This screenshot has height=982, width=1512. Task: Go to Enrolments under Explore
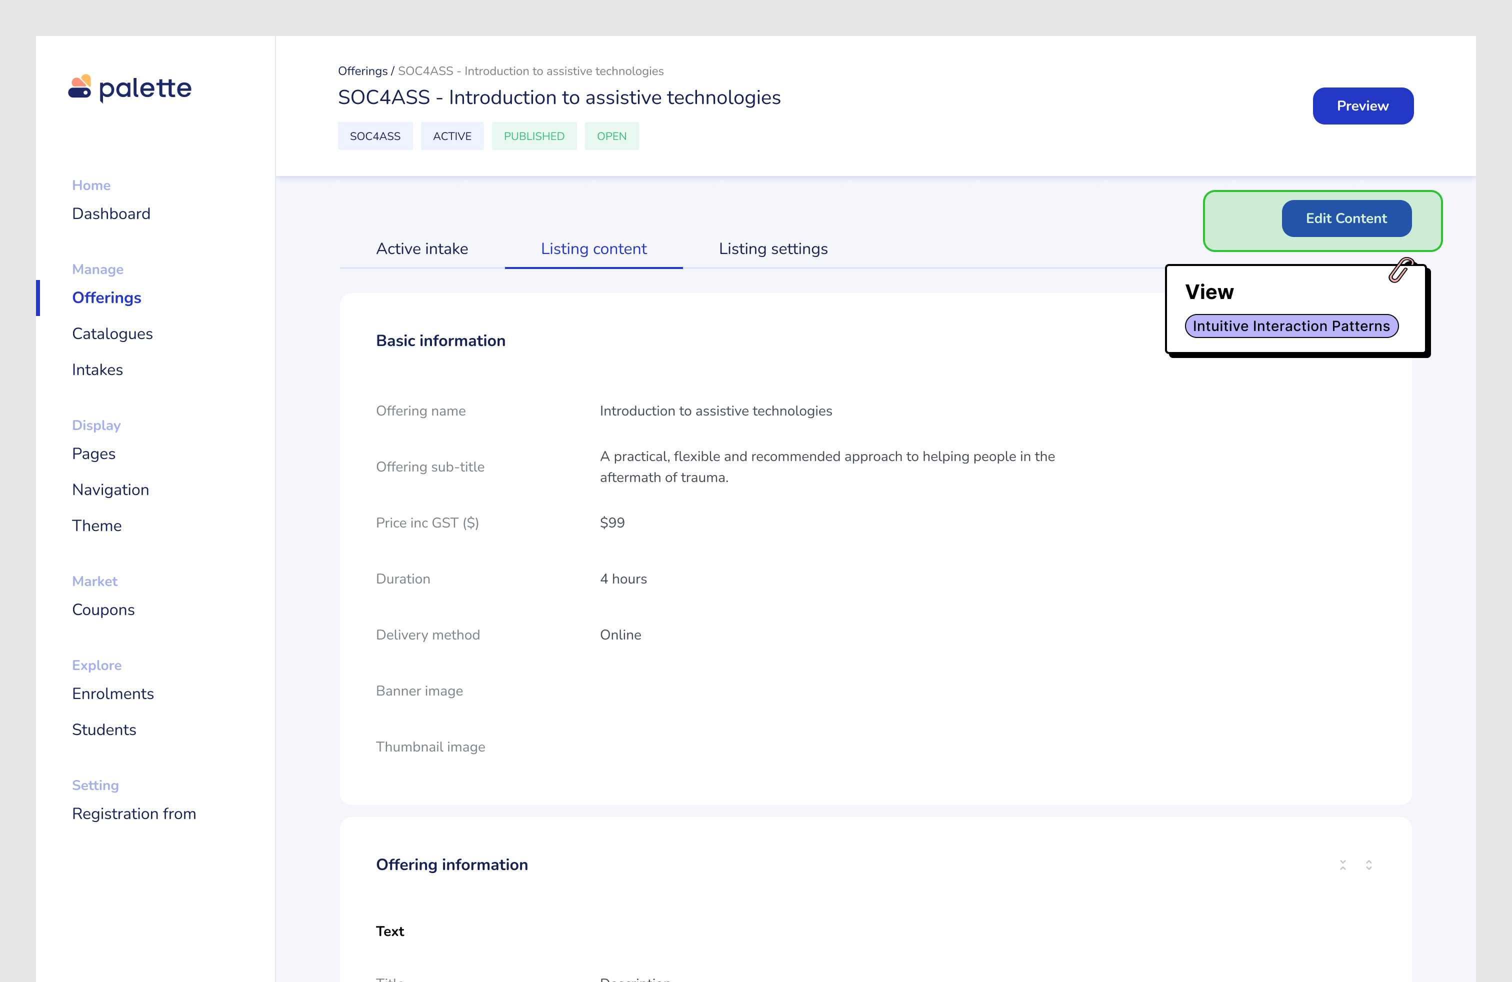113,693
